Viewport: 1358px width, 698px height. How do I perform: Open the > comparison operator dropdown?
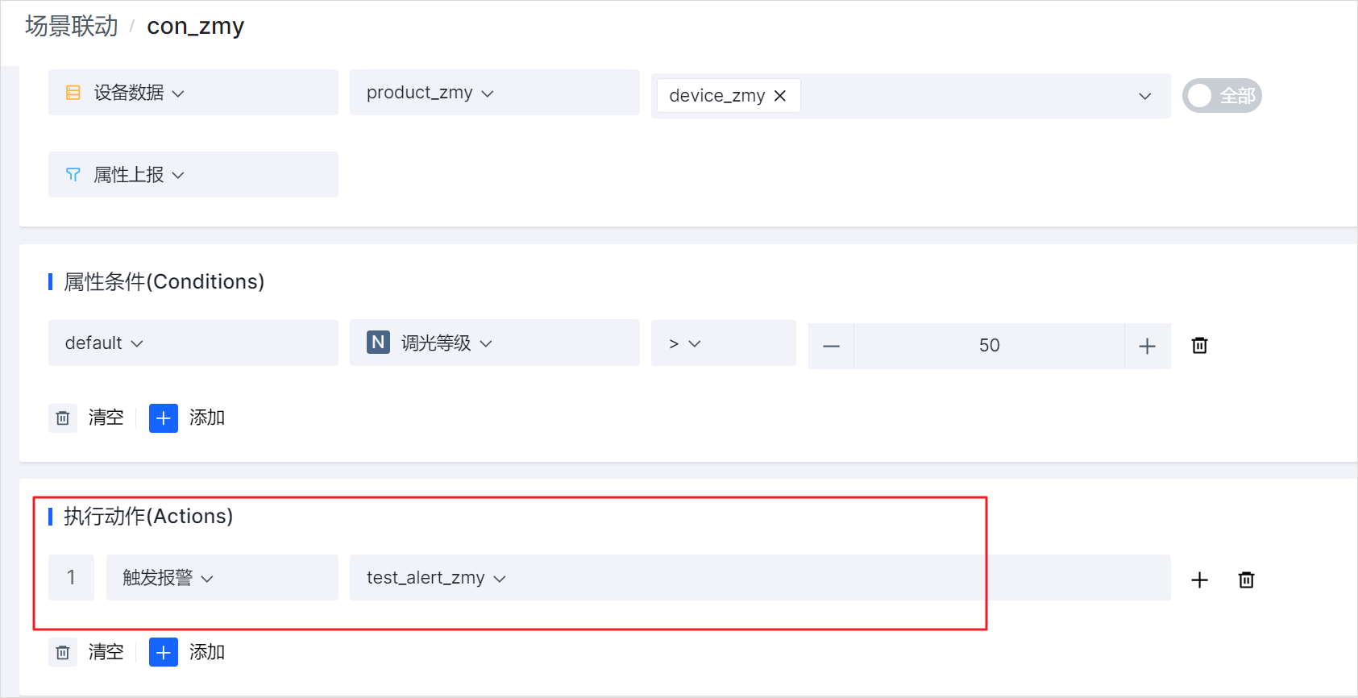point(723,343)
